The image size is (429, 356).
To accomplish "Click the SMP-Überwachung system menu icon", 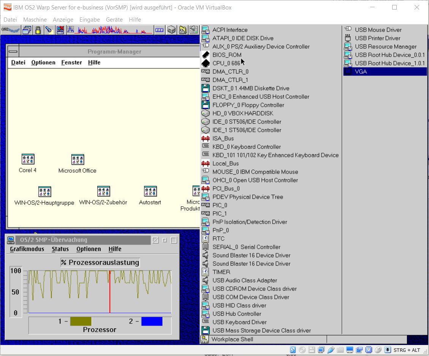I will coord(11,240).
